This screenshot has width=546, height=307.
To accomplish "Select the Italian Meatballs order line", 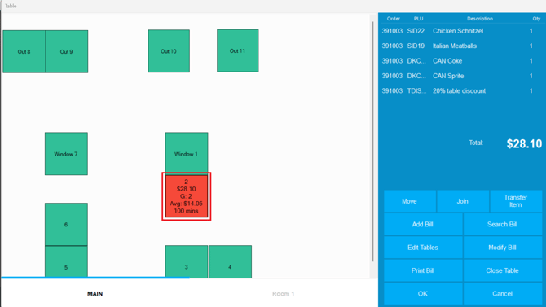I will 461,46.
